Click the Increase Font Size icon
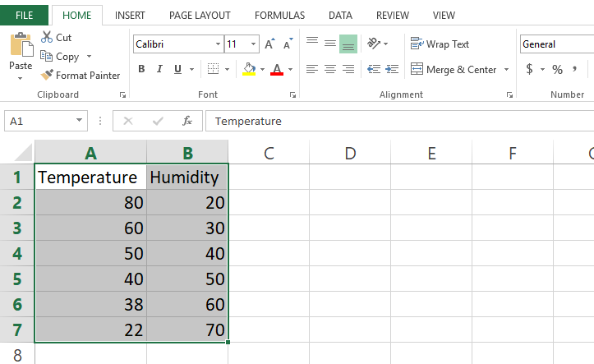Screen dimensions: 594x364 click(x=269, y=44)
